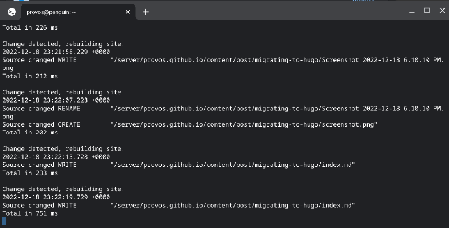Click the "Total in 751 ms" line

tap(30, 213)
